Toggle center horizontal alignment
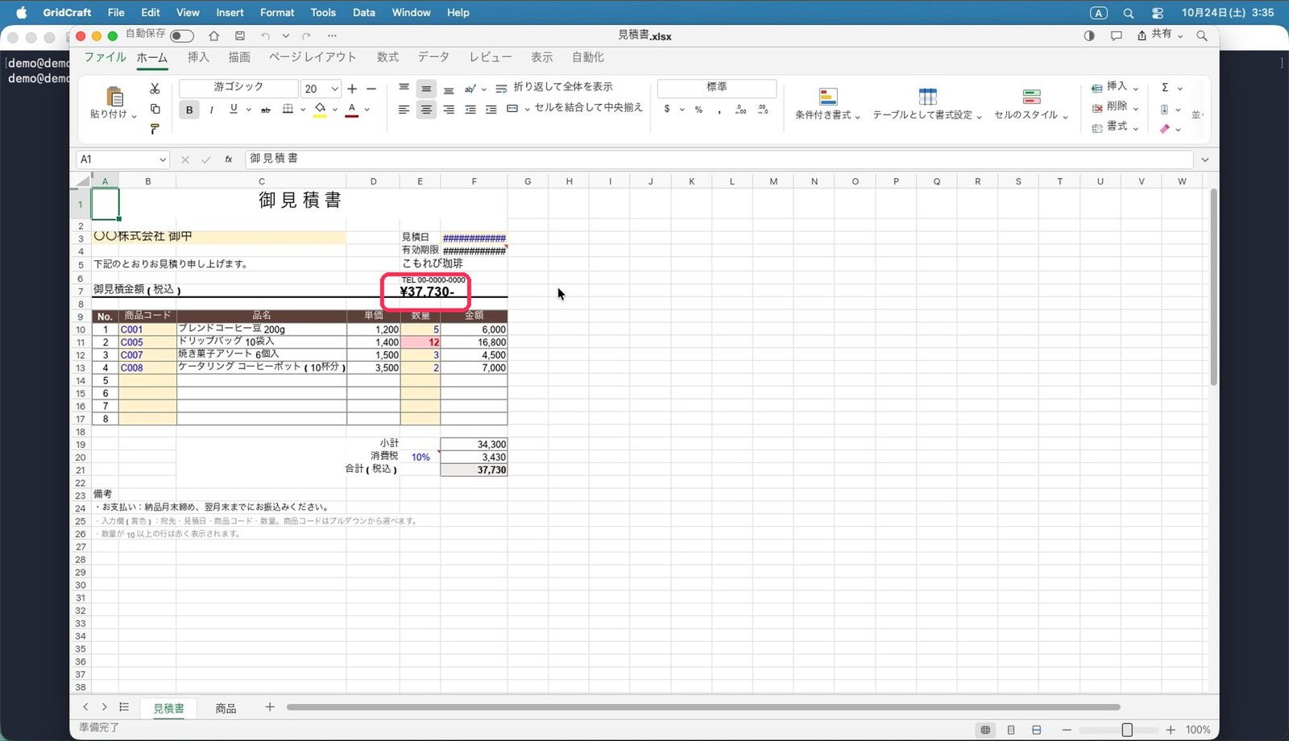This screenshot has width=1289, height=741. (426, 110)
